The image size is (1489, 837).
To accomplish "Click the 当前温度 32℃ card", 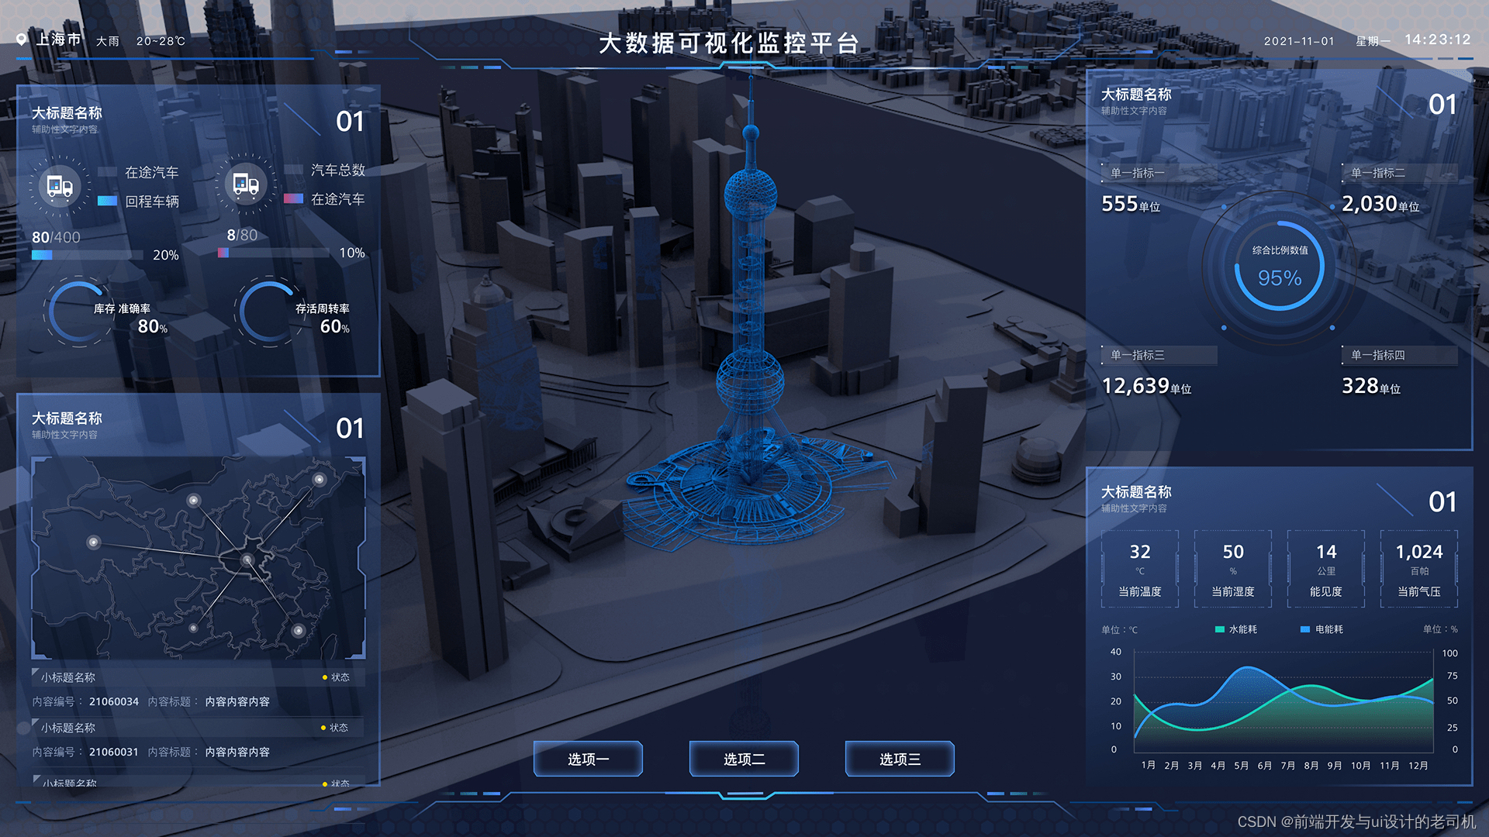I will tap(1139, 569).
